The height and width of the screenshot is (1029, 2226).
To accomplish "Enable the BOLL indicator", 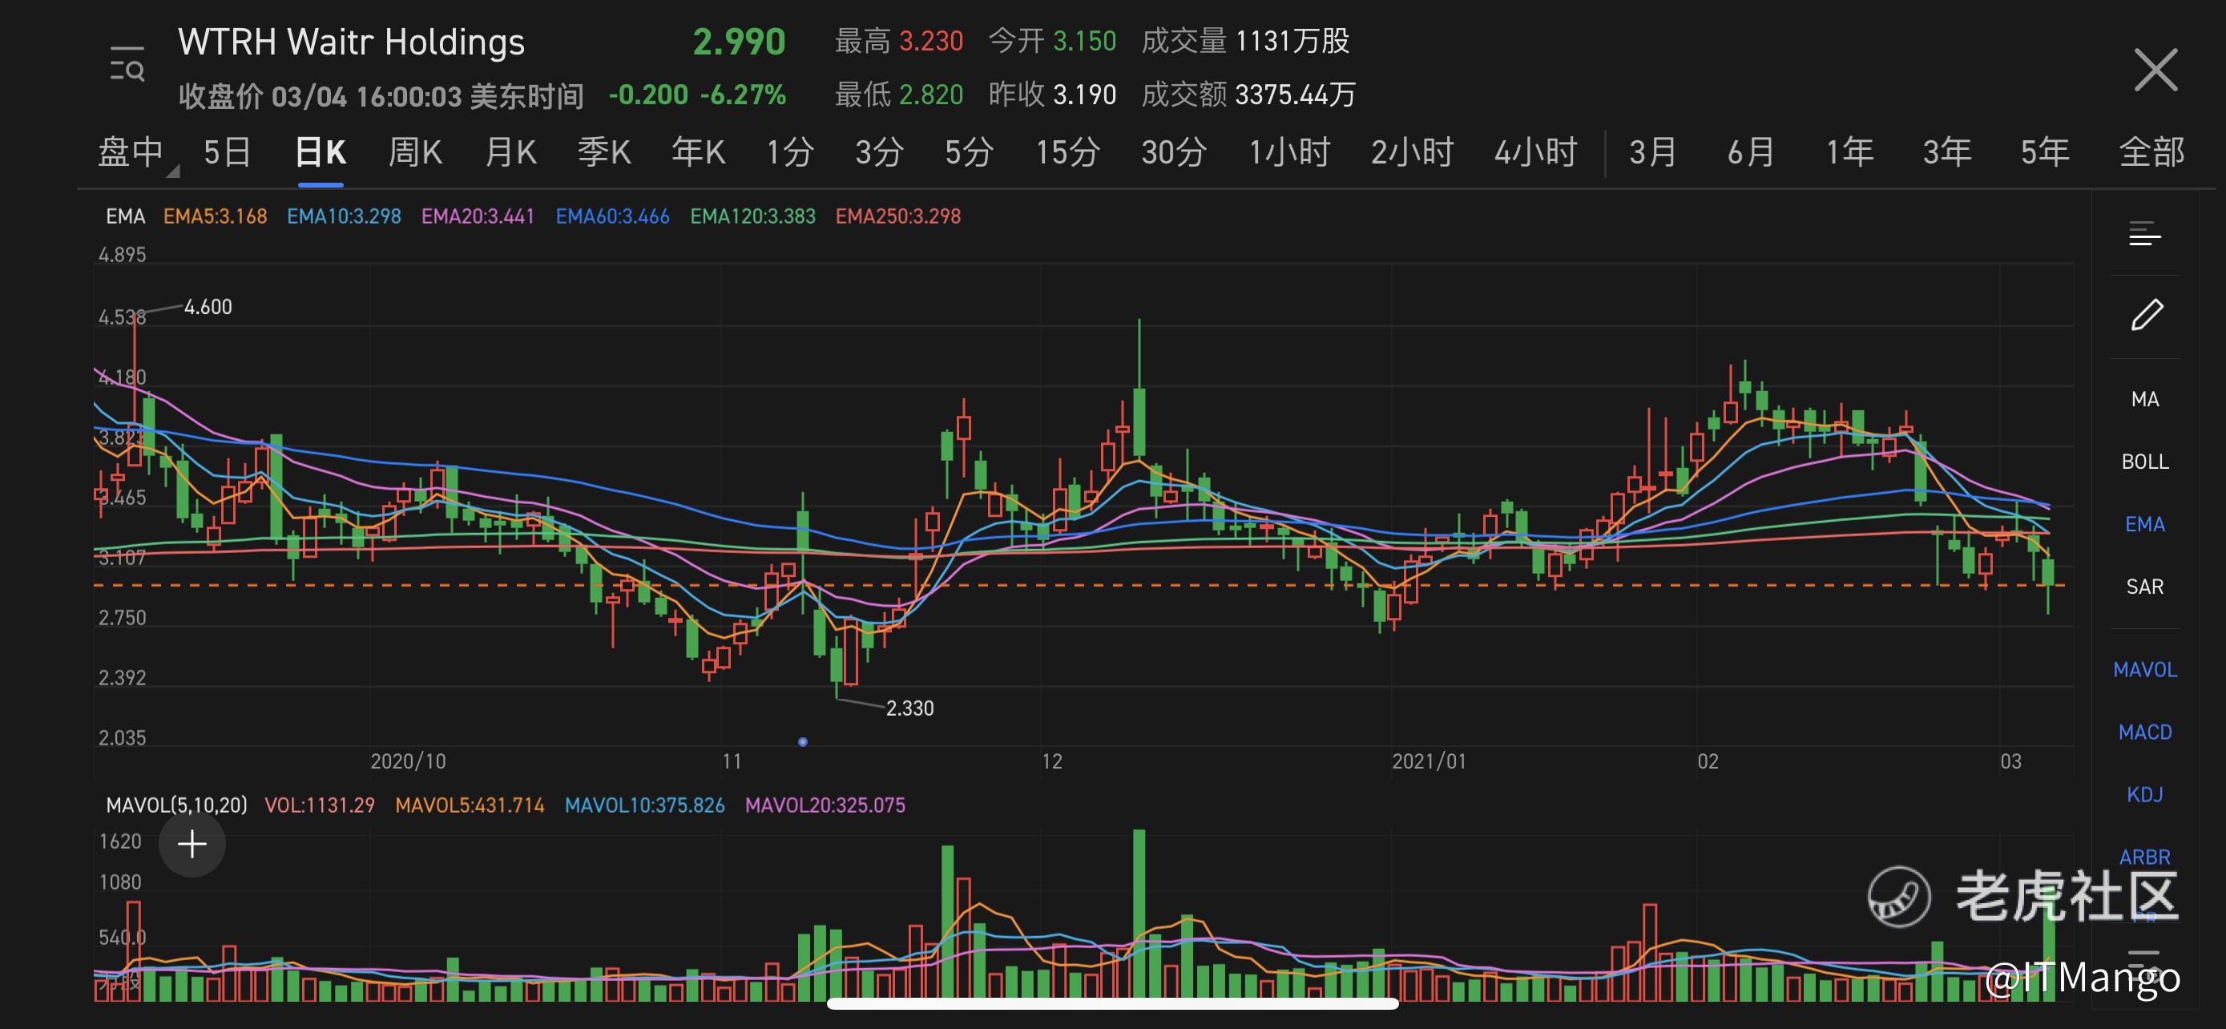I will [x=2145, y=462].
